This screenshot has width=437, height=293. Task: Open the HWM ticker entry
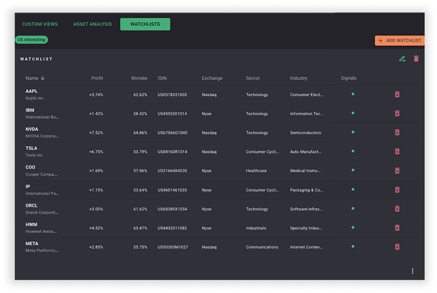tap(31, 224)
